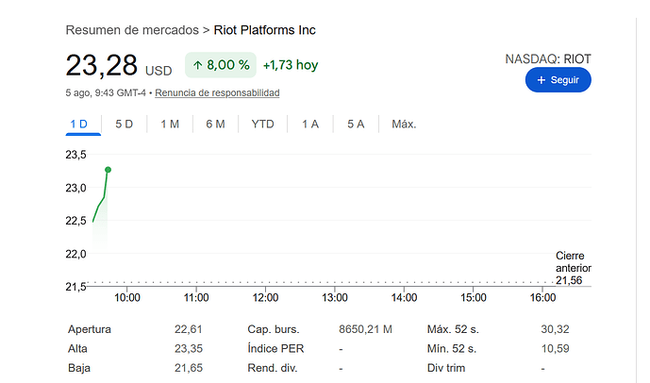Click the 23,5 price axis label
The image size is (650, 383).
coord(75,155)
